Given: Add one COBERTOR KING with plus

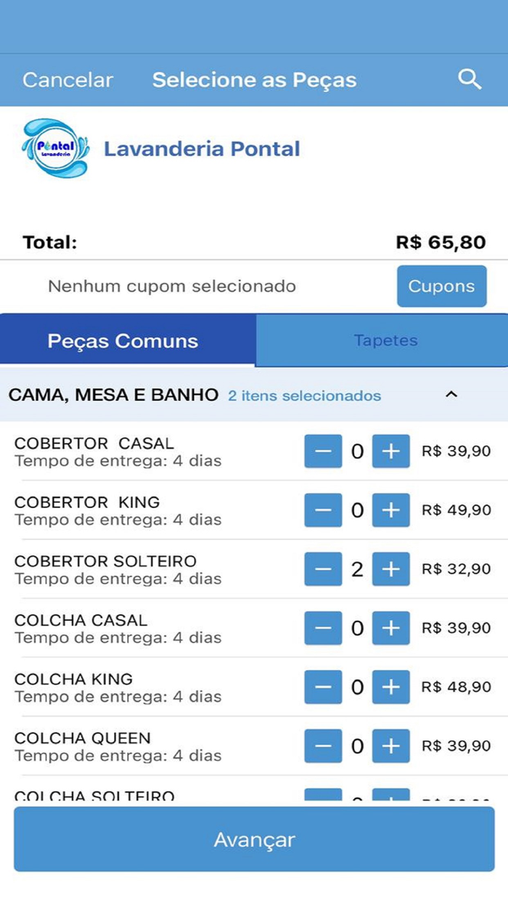Looking at the screenshot, I should click(390, 510).
